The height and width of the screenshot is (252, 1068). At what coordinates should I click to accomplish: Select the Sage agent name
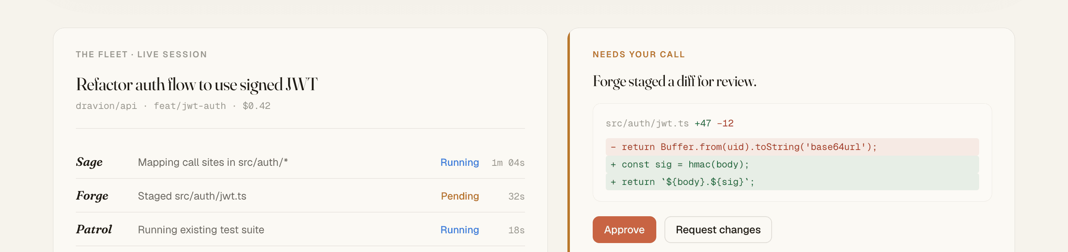click(x=89, y=162)
